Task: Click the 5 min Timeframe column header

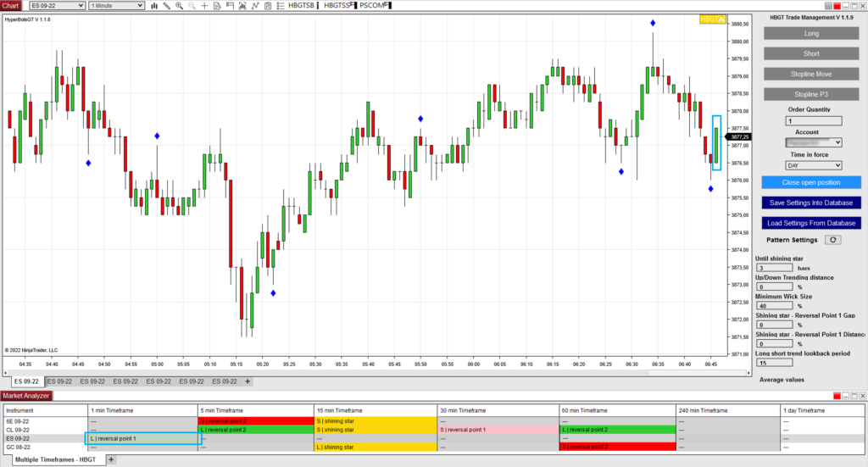Action: coord(256,410)
